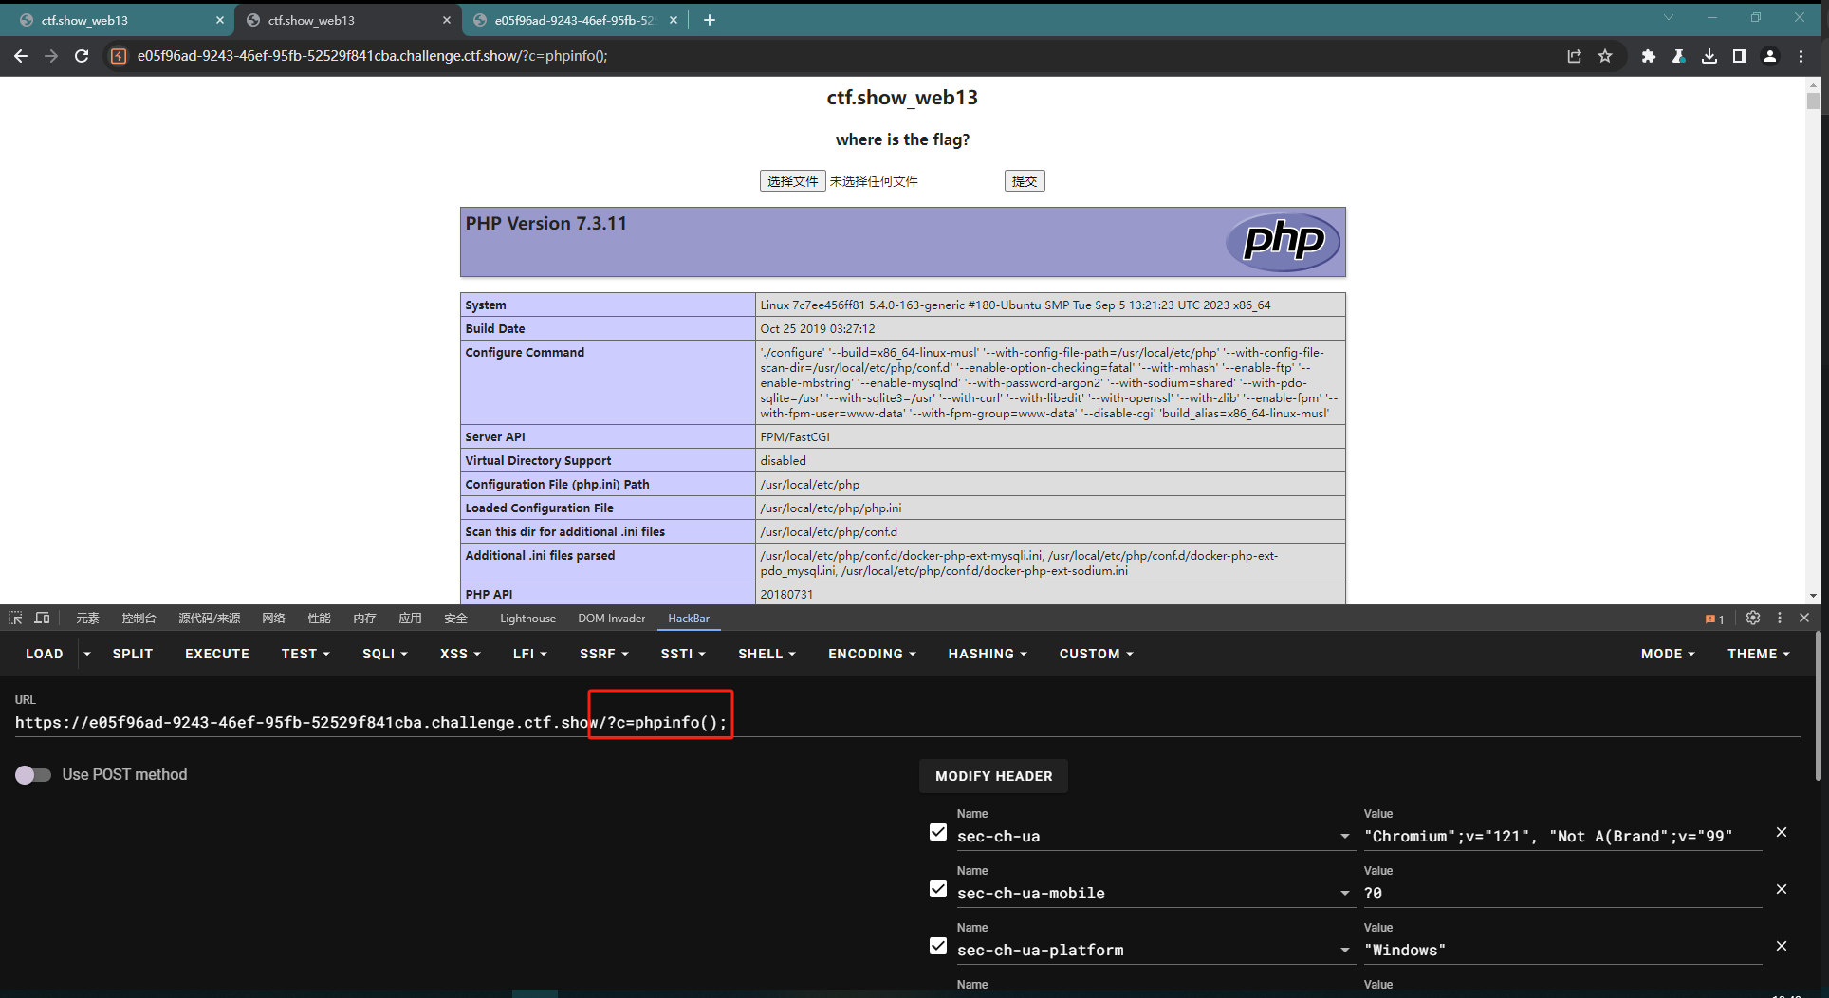The width and height of the screenshot is (1829, 998).
Task: Click the MODIFY HEADER button
Action: [993, 776]
